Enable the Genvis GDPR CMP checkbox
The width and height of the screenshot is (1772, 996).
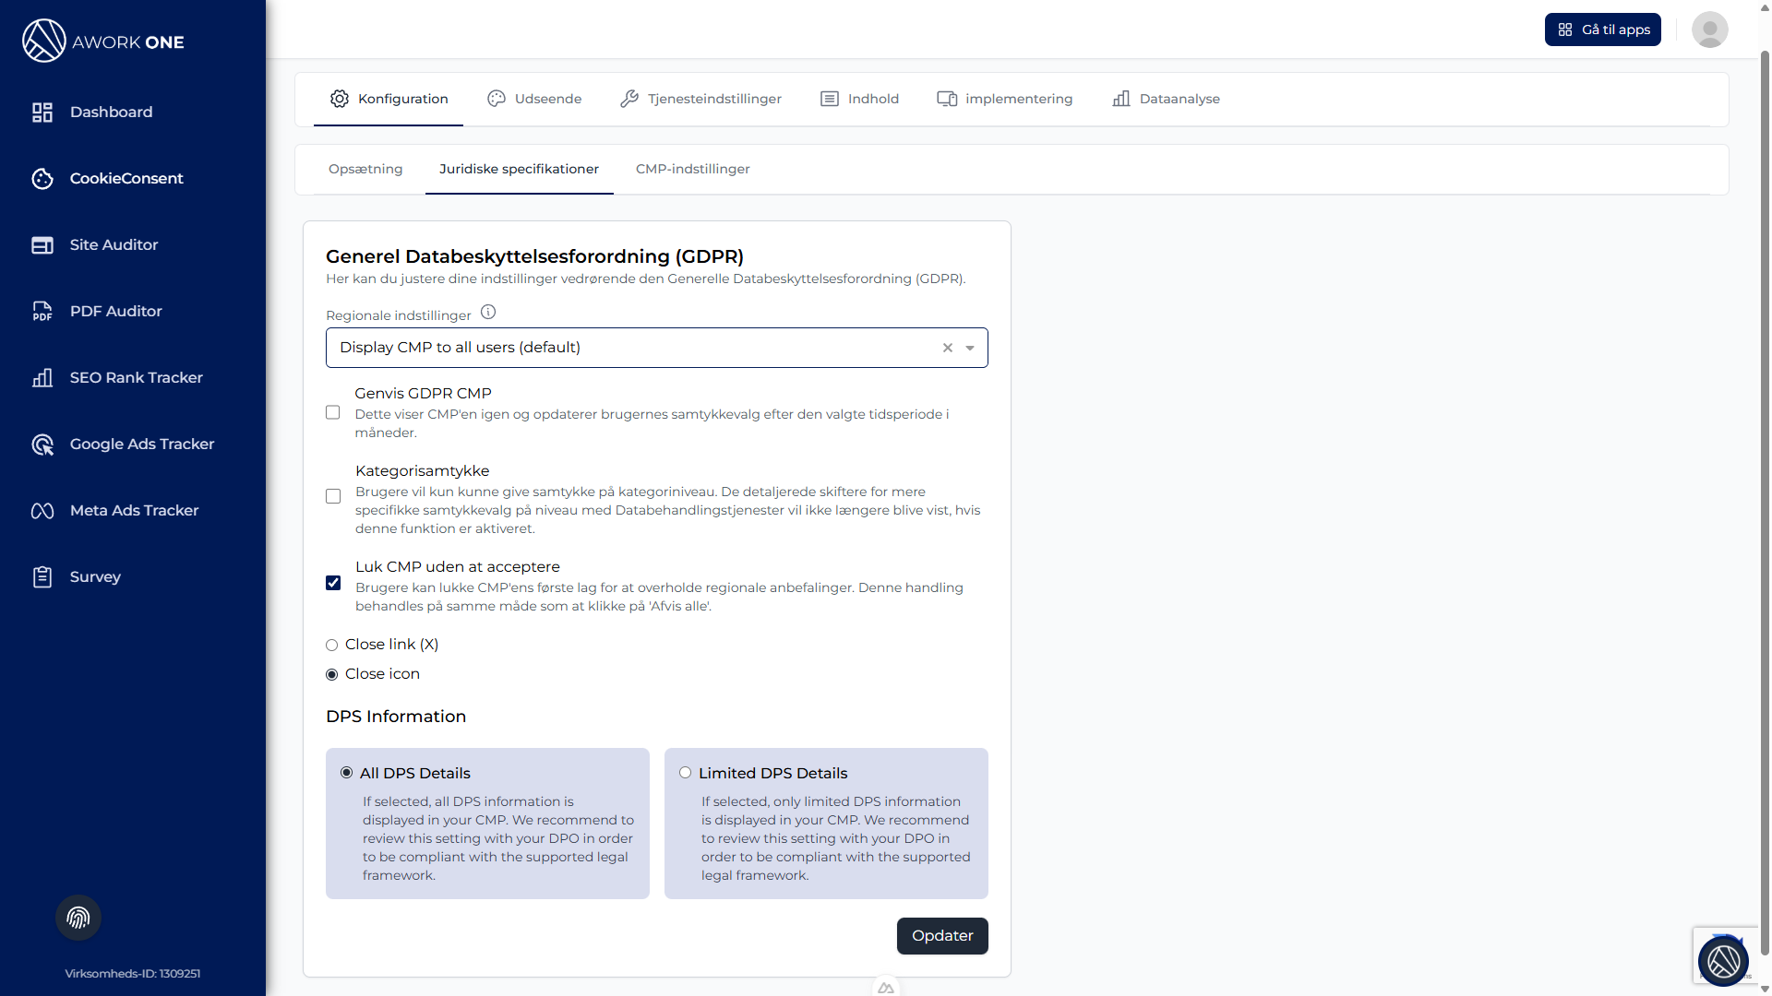333,413
